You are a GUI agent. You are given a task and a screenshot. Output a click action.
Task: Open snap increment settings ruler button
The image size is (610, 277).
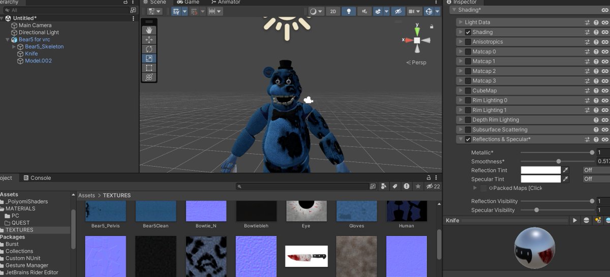[x=216, y=11]
